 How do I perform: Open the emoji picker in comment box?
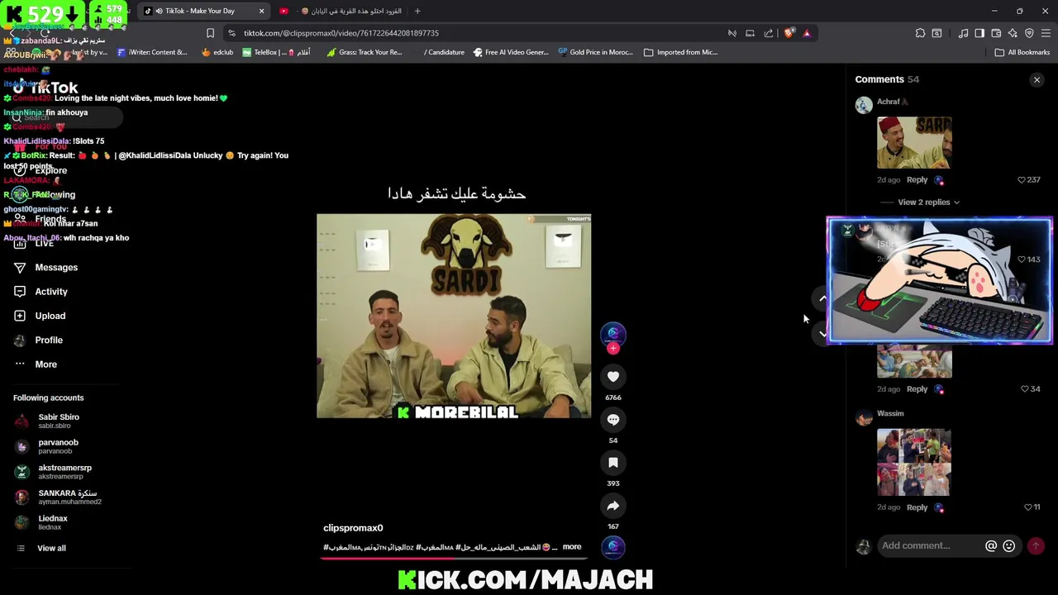click(x=1008, y=545)
